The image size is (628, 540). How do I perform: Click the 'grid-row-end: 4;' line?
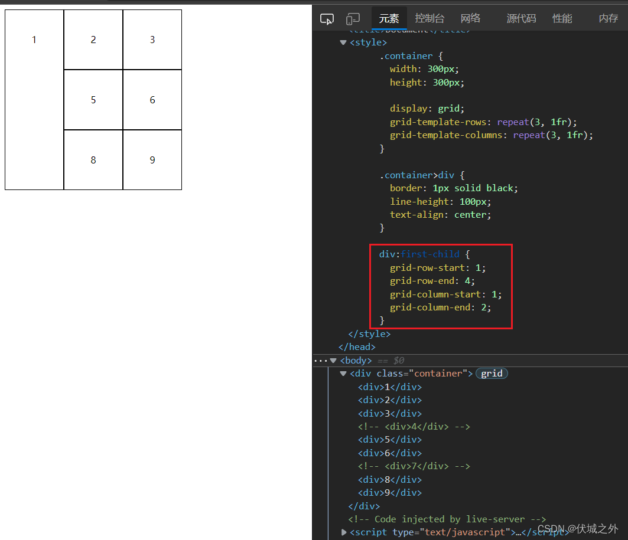click(x=432, y=281)
